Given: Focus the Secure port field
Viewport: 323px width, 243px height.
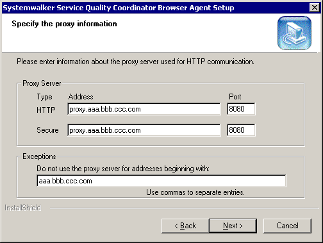Looking at the screenshot, I should tap(241, 130).
